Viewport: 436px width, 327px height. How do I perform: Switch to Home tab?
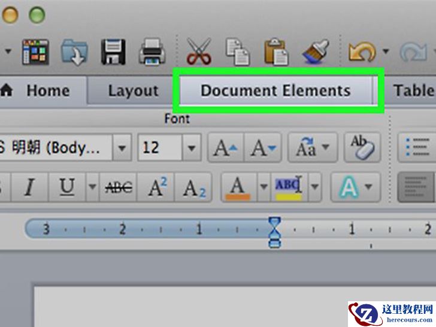point(43,90)
